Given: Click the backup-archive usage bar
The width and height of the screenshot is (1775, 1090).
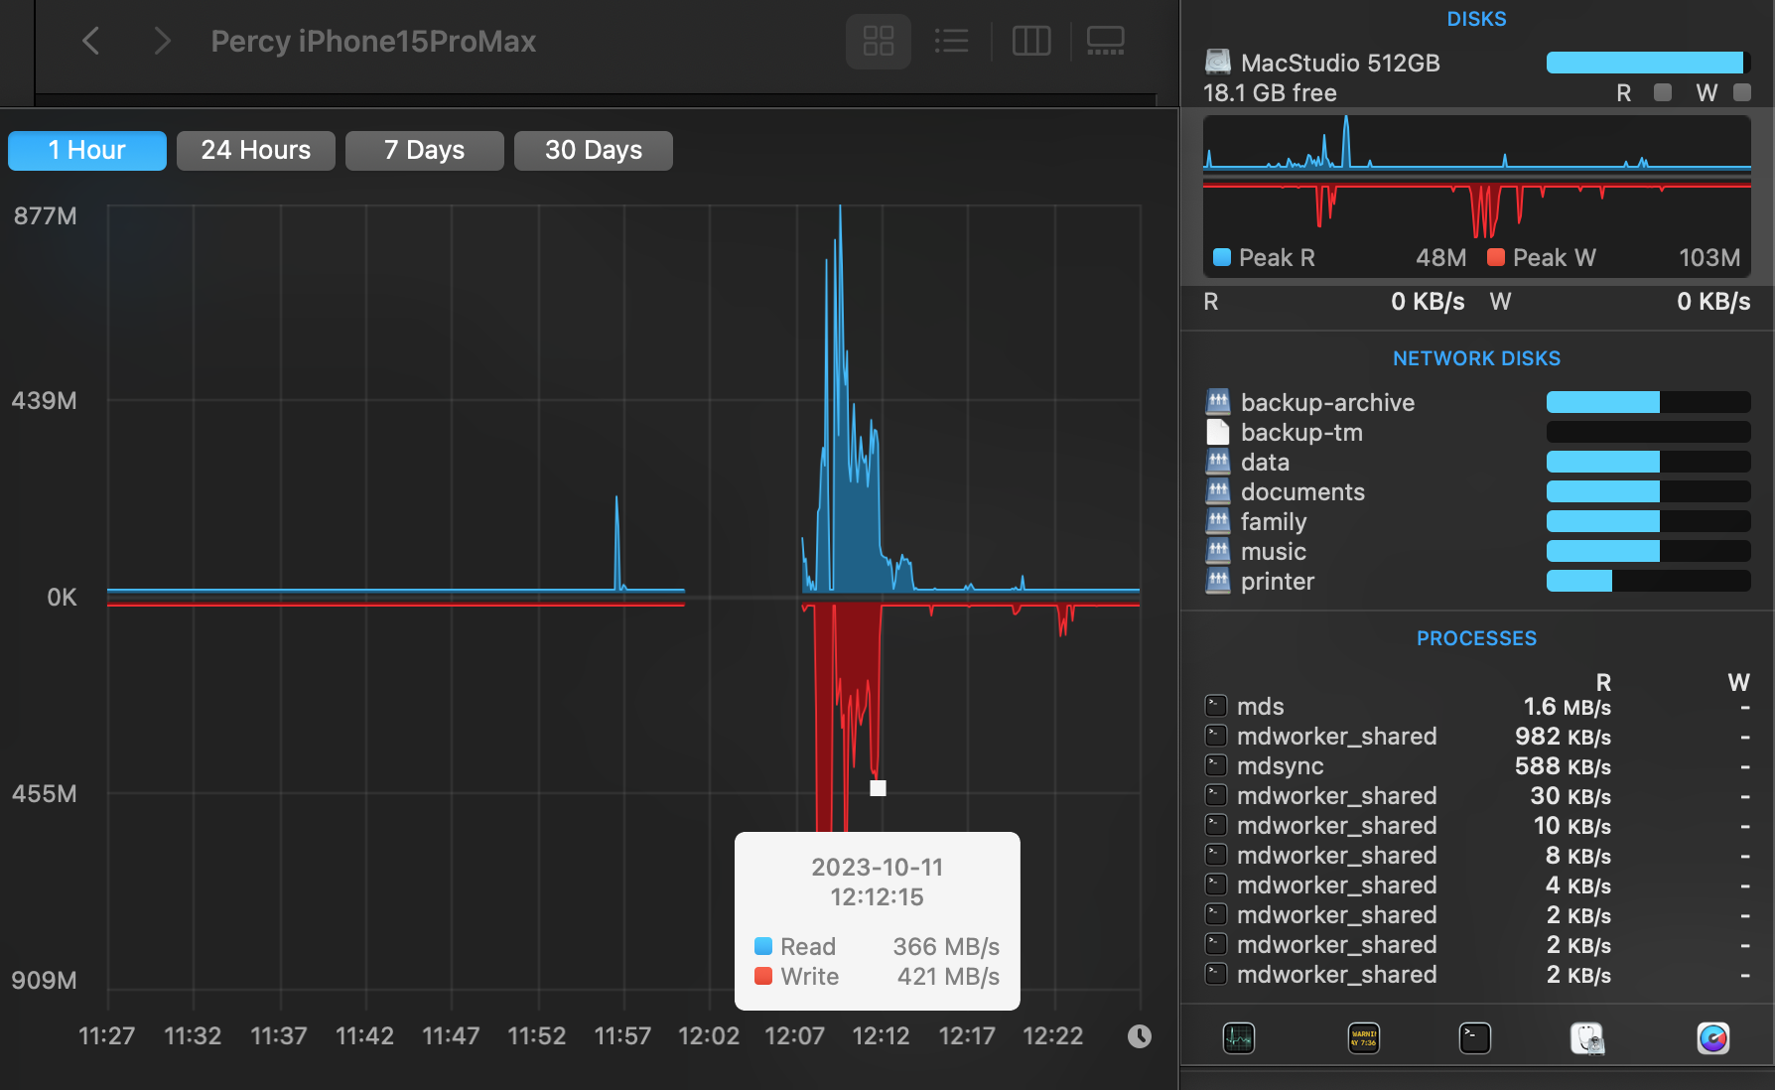Looking at the screenshot, I should coord(1649,402).
